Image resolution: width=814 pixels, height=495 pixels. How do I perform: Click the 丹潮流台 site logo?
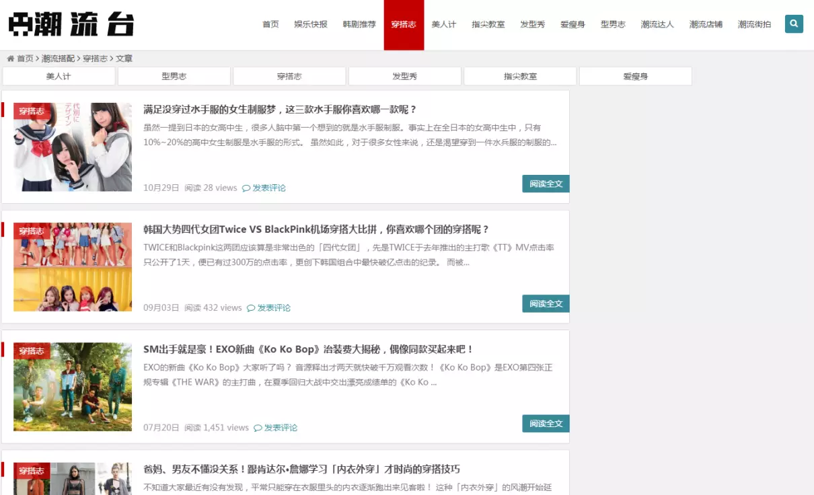tap(71, 25)
